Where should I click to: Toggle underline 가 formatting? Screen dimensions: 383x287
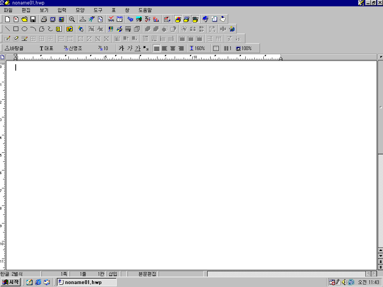[138, 48]
